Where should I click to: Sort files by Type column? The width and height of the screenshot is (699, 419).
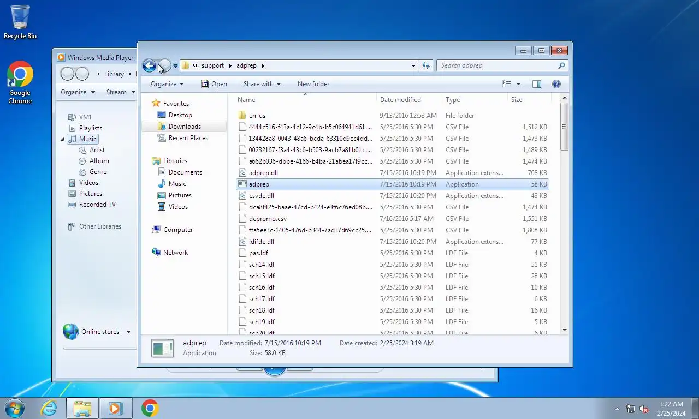click(x=475, y=100)
